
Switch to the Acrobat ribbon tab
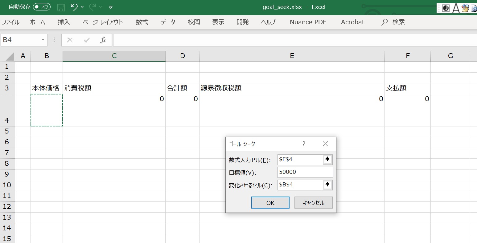352,22
